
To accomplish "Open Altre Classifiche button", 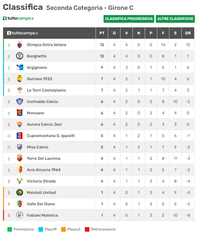I will pyautogui.click(x=175, y=19).
